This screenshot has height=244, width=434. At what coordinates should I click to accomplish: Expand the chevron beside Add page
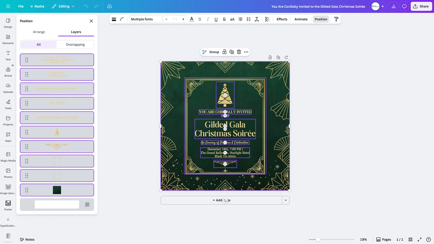(286, 200)
